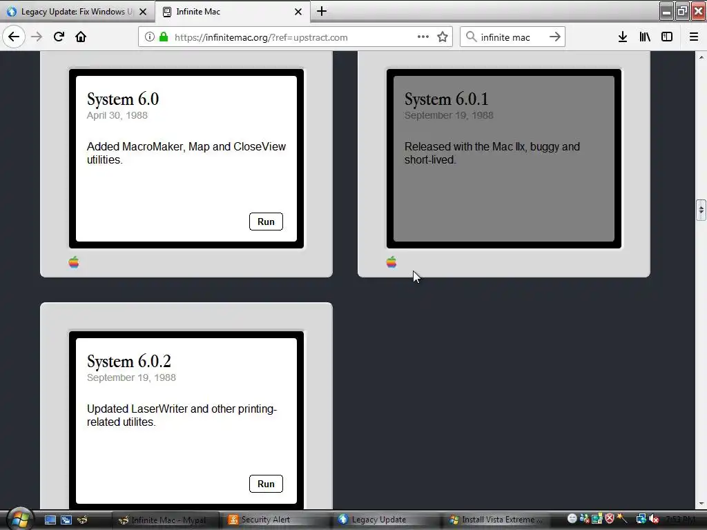Open the library bookmarks icon

(645, 37)
